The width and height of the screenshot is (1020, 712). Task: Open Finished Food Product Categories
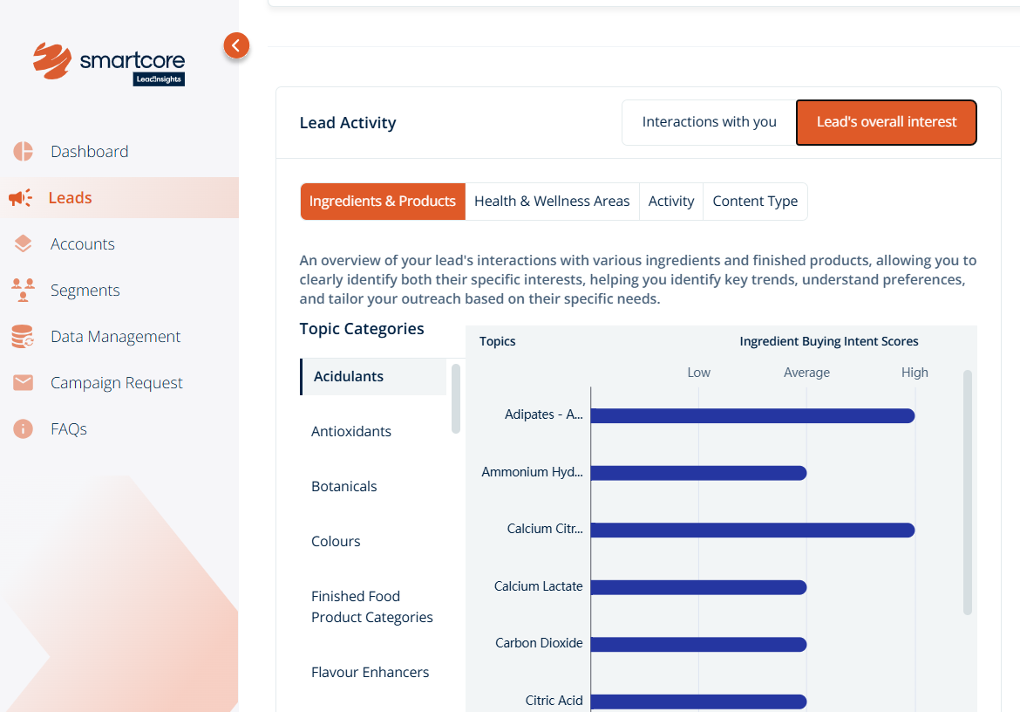tap(372, 606)
